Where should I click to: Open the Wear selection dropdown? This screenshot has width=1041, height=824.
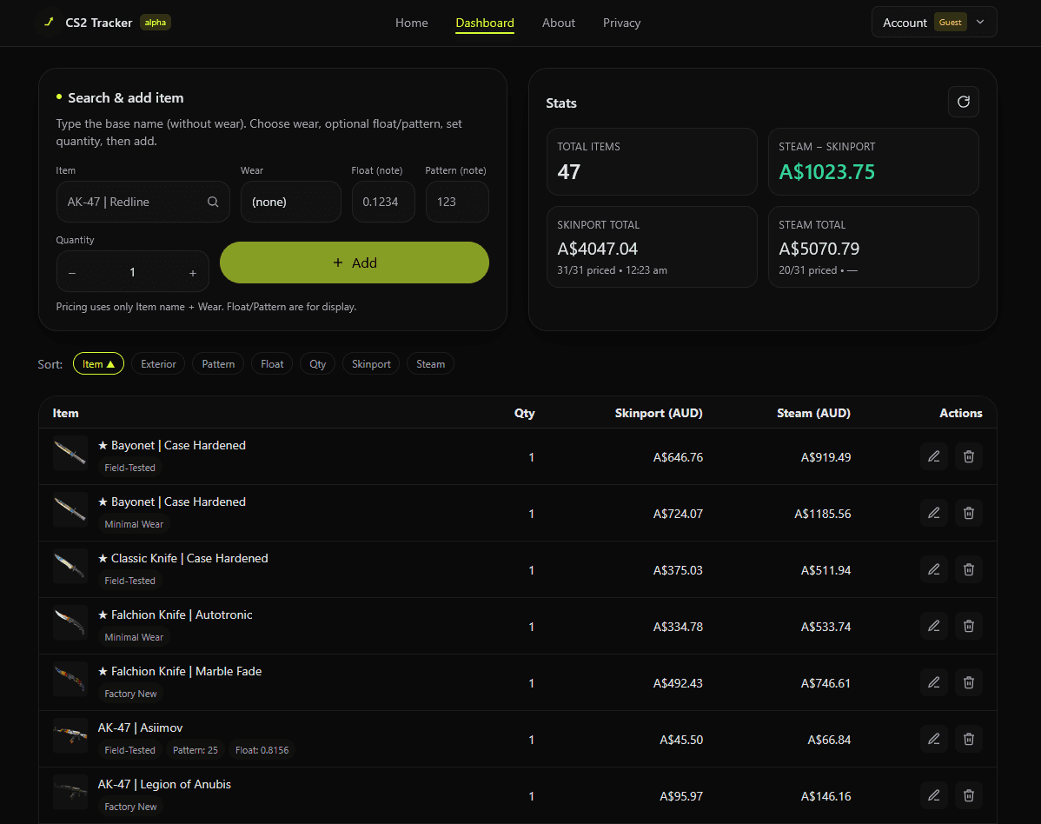click(x=290, y=201)
